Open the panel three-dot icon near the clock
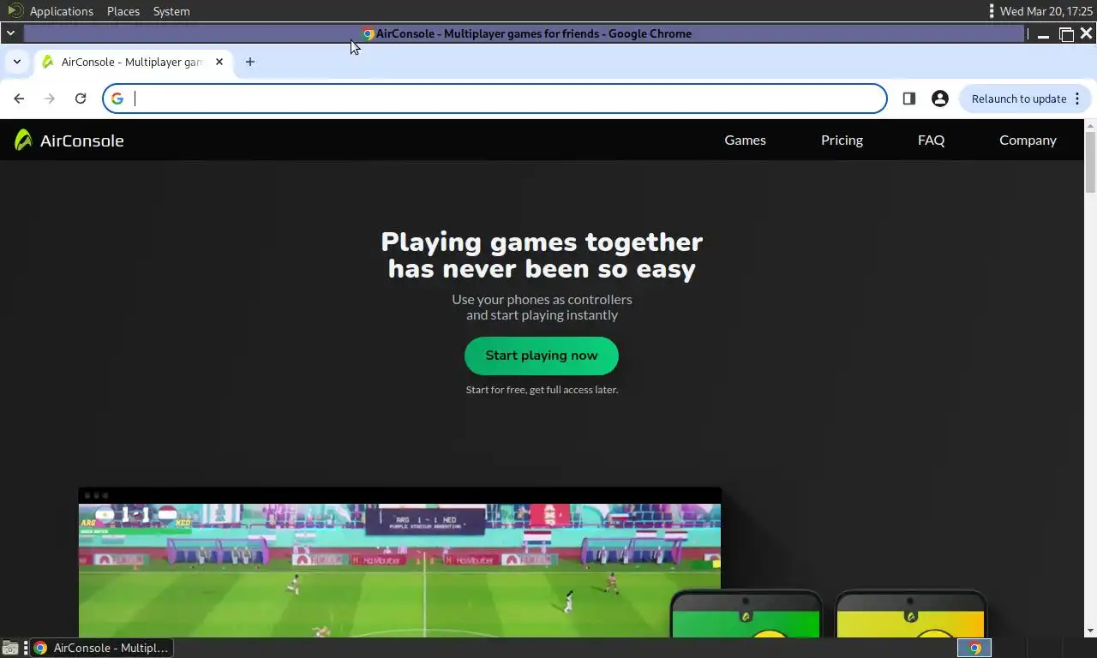Screen dimensions: 1097x658 [x=991, y=11]
